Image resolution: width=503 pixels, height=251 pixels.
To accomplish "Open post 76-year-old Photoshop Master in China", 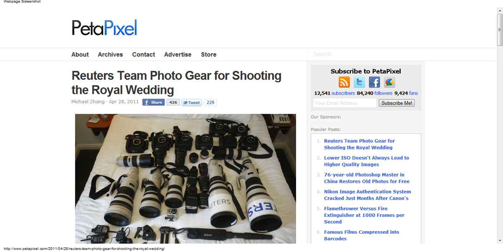I will [367, 178].
